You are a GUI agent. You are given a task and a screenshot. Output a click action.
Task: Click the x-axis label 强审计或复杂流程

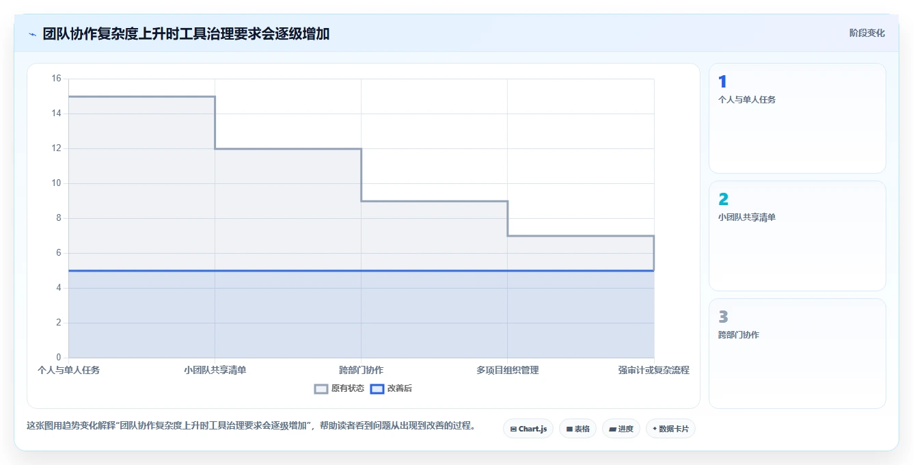click(x=654, y=370)
